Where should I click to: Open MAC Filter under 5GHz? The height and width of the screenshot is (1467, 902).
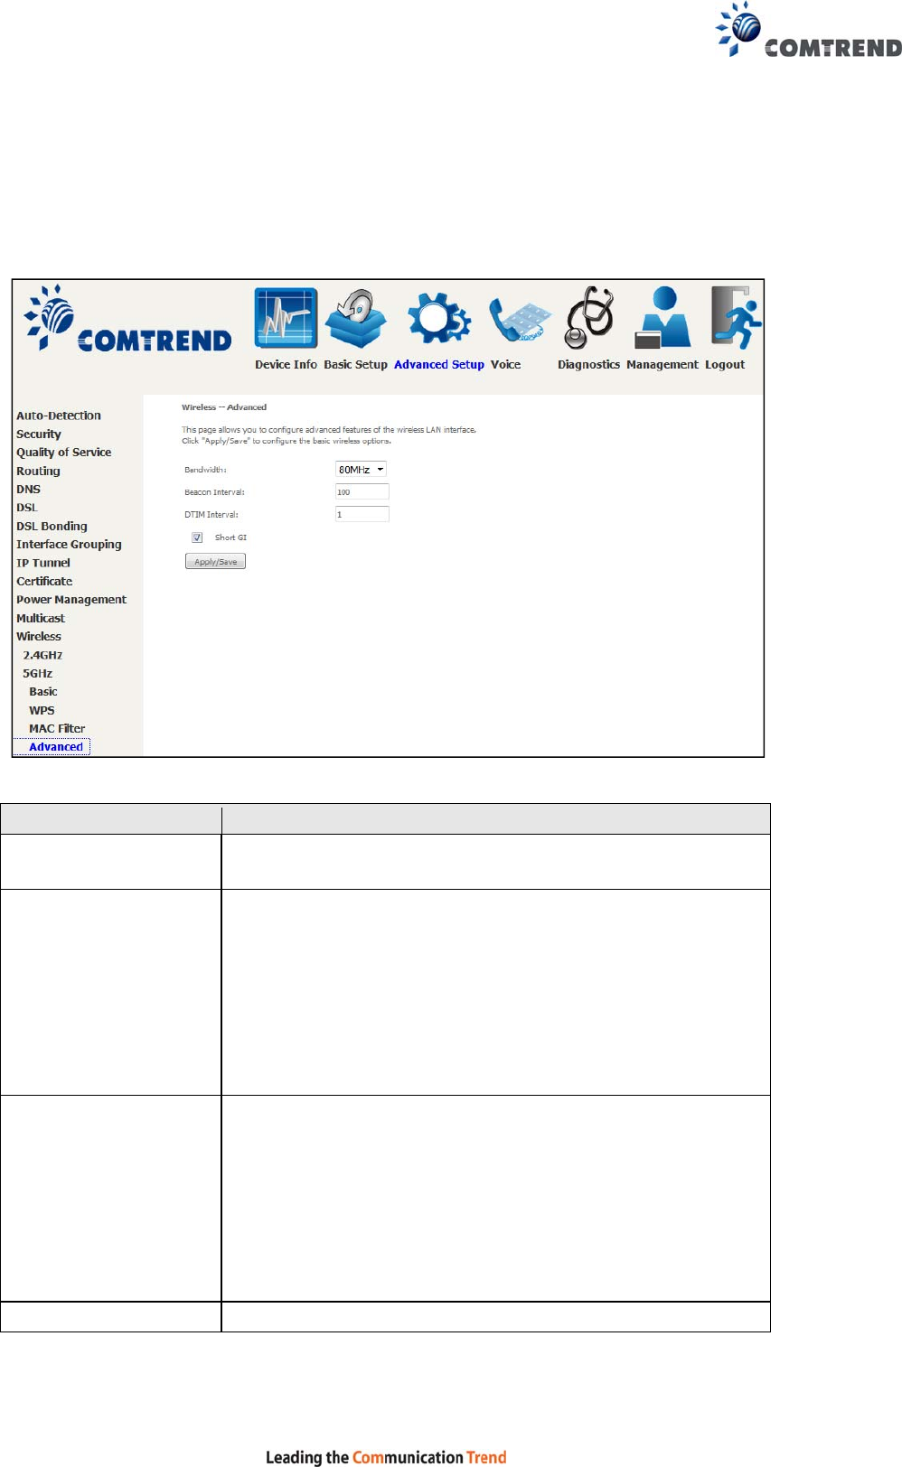tap(57, 729)
